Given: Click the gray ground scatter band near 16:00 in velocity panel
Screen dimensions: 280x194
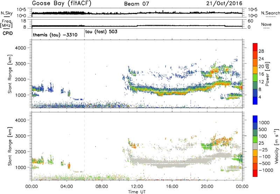Looking at the screenshot, I should tap(172, 164).
